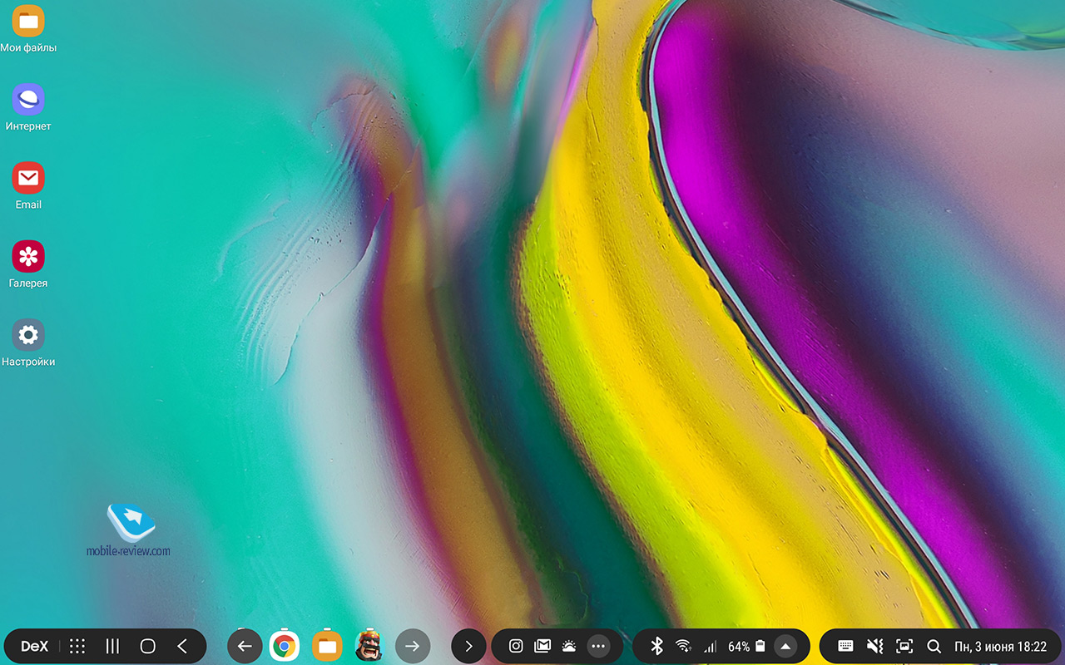Open the Gmail notification icon
This screenshot has height=665, width=1065.
click(x=542, y=646)
